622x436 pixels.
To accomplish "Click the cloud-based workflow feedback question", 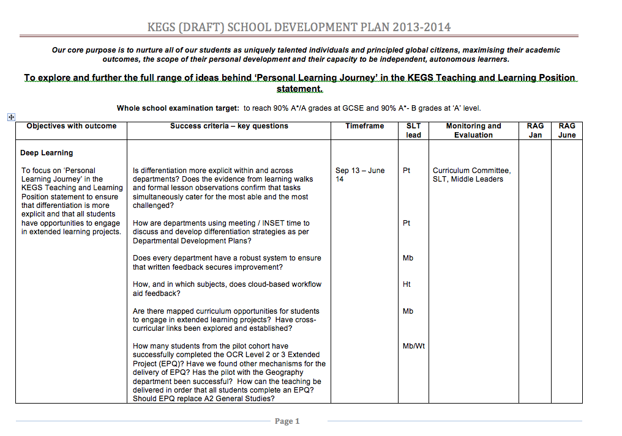I will tap(227, 289).
